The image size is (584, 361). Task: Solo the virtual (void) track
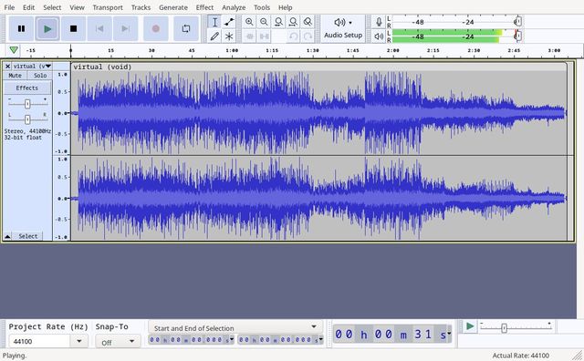[40, 76]
